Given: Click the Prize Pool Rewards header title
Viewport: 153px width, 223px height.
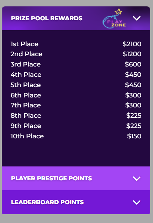Looking at the screenshot, I should coord(47,18).
